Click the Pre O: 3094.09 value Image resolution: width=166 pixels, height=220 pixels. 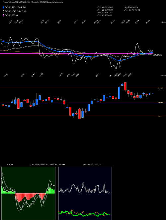click(105, 7)
